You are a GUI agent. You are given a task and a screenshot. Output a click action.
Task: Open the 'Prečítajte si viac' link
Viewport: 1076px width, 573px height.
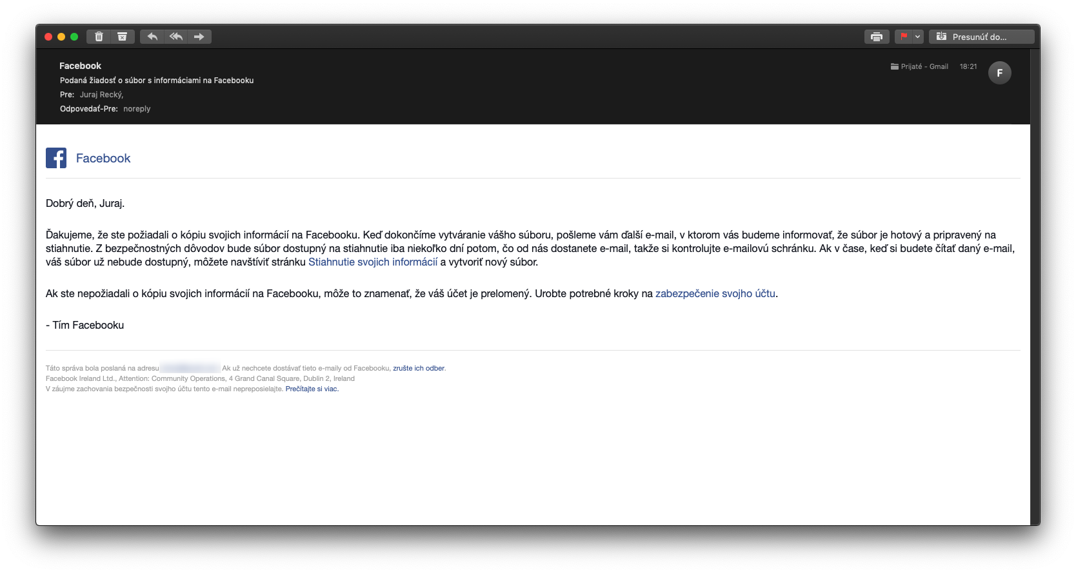point(312,389)
